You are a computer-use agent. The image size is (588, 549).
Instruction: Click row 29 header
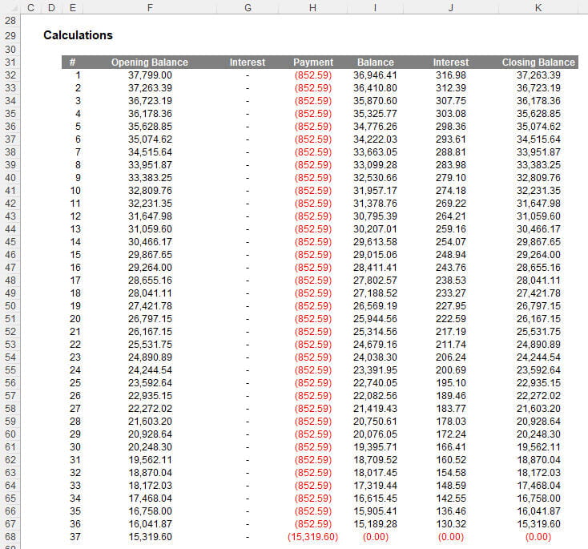click(10, 36)
